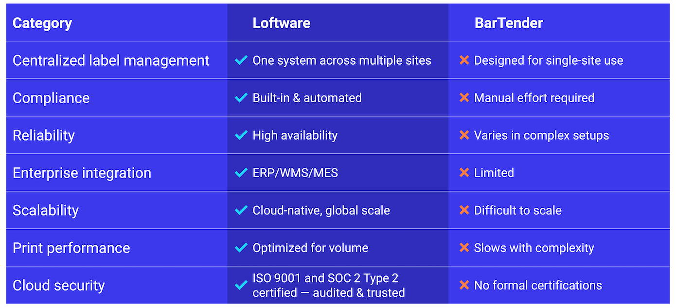Click the Centralized label management row label
Viewport: 676px width, 308px height.
(111, 60)
